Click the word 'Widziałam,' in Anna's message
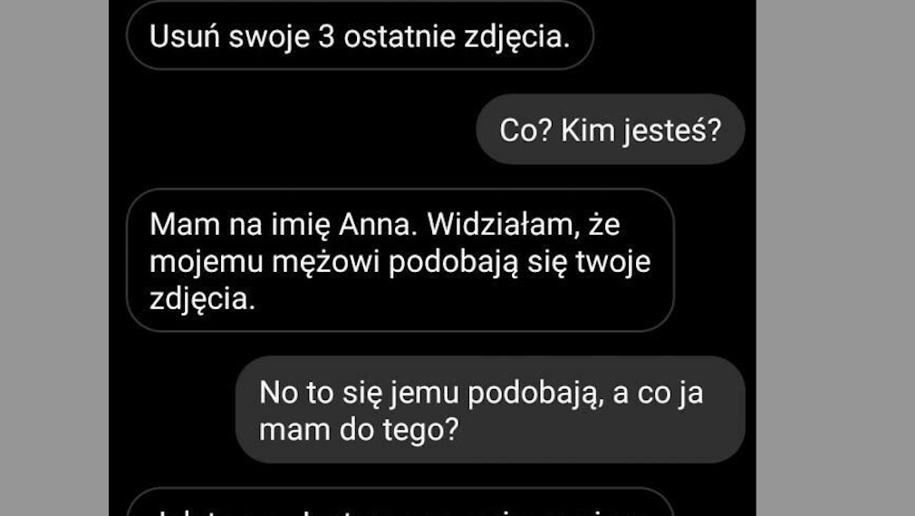This screenshot has height=516, width=915. tap(504, 225)
